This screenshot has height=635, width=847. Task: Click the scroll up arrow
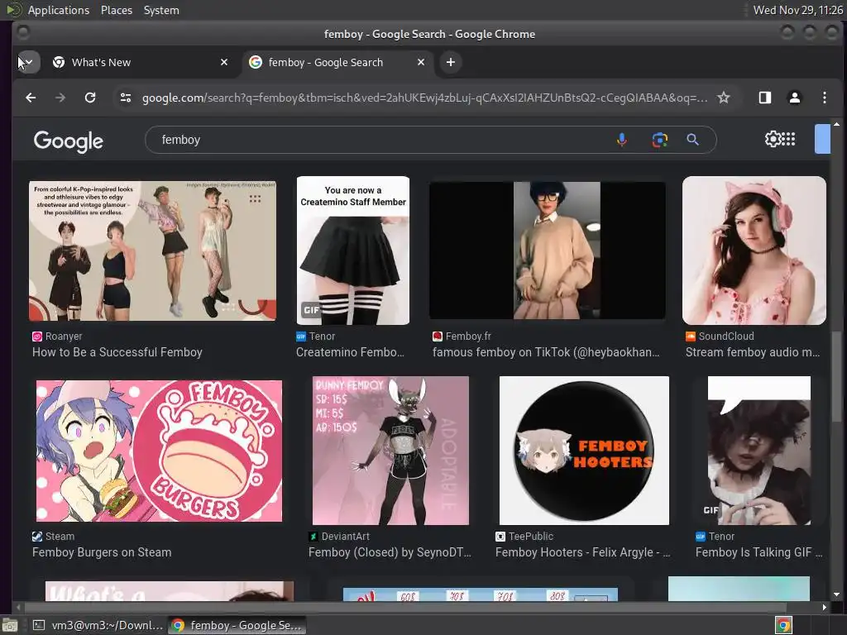tap(836, 124)
